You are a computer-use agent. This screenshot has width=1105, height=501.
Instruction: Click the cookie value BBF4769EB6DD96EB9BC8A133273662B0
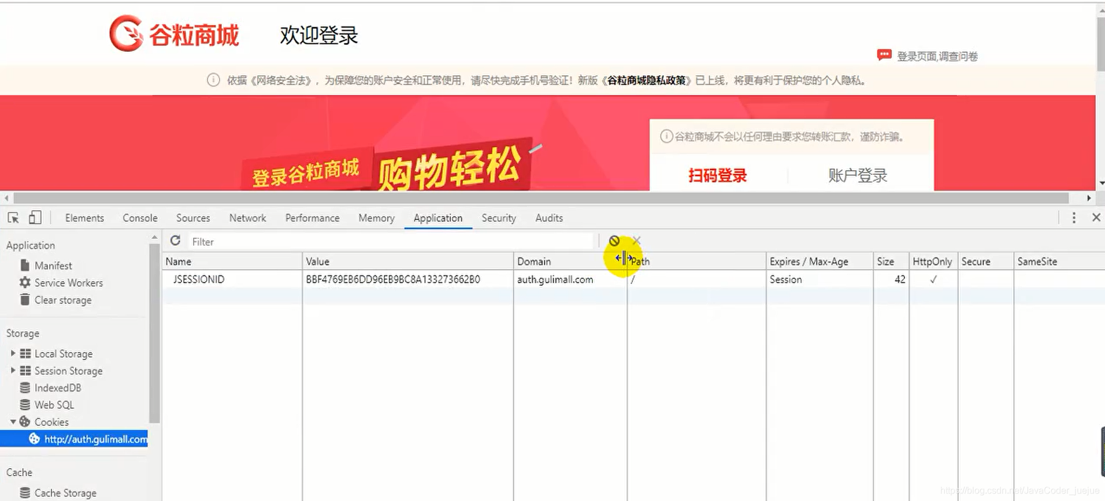(393, 279)
